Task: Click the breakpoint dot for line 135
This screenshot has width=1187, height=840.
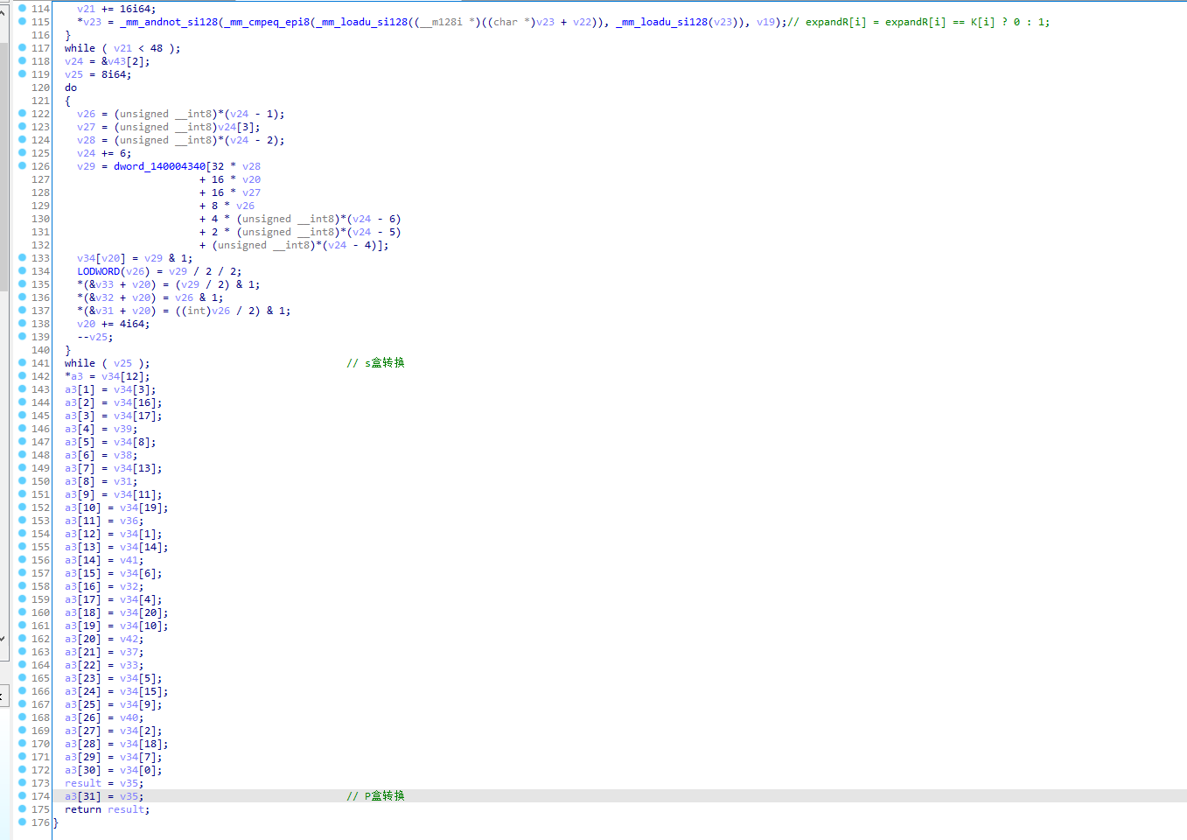Action: tap(23, 284)
